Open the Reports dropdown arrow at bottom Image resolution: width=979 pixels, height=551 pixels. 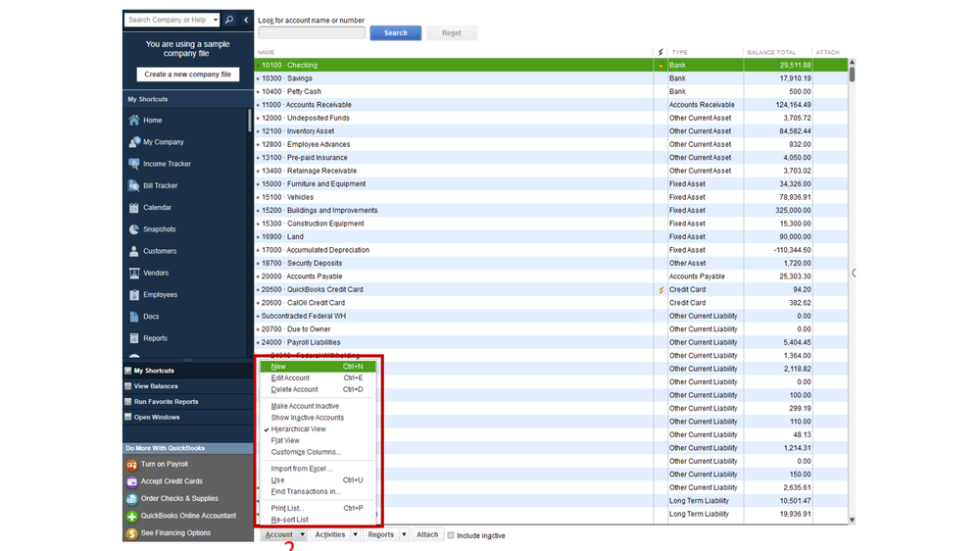[404, 534]
